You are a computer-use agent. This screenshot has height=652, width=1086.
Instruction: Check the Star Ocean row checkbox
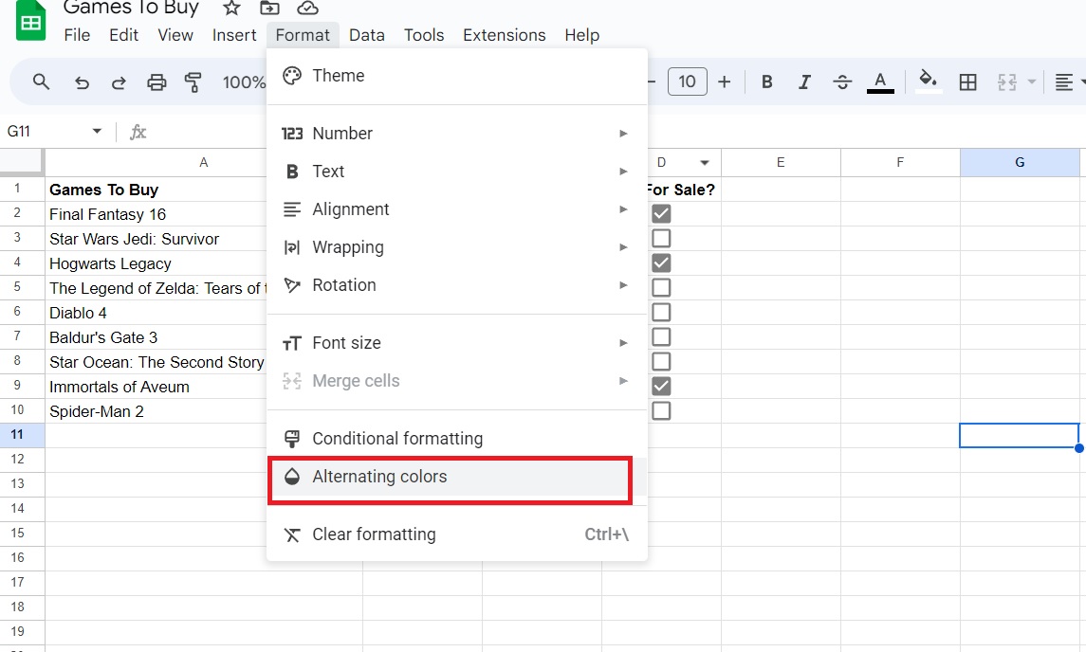point(661,361)
